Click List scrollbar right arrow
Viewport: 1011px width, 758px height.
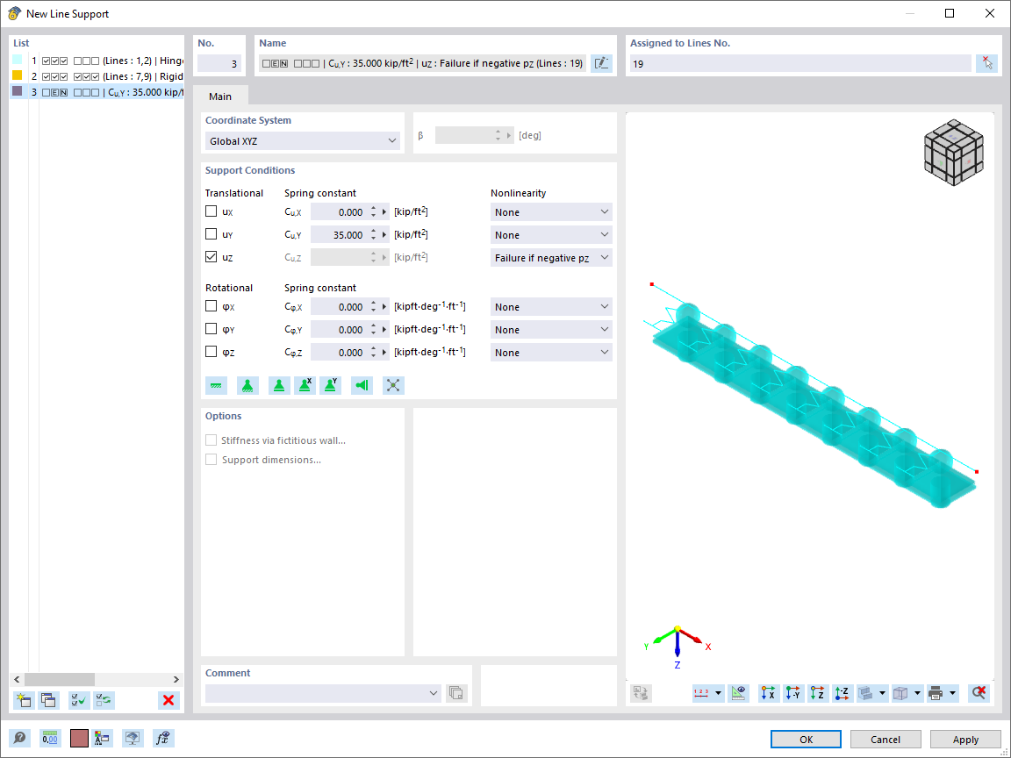point(176,679)
